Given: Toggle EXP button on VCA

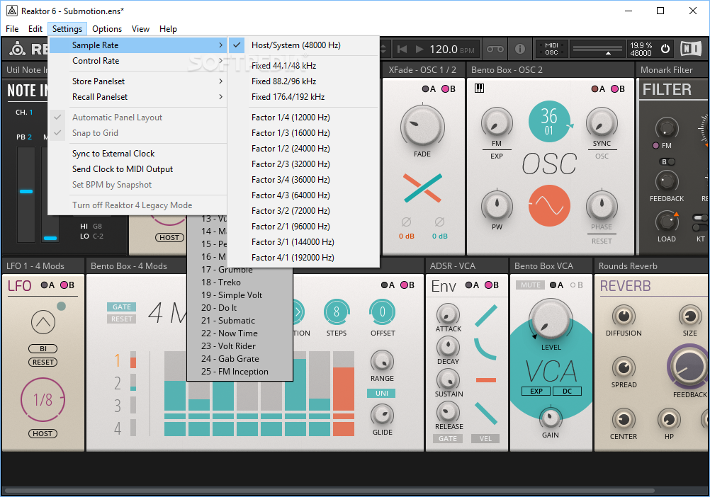Looking at the screenshot, I should [x=536, y=392].
